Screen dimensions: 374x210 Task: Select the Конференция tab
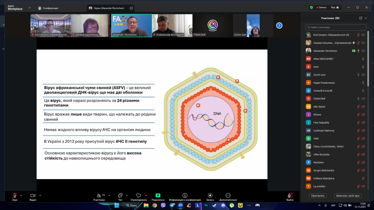point(48,8)
